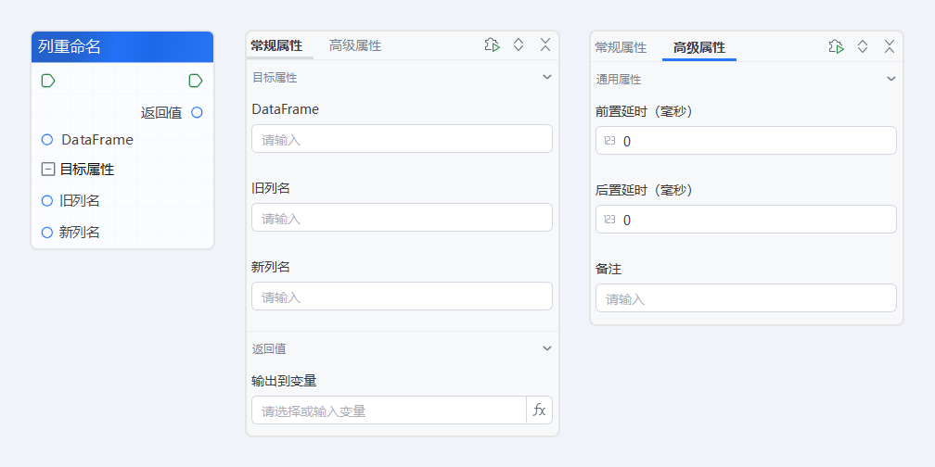The width and height of the screenshot is (935, 467).
Task: Click the run-component icon in the middle panel
Action: 492,45
